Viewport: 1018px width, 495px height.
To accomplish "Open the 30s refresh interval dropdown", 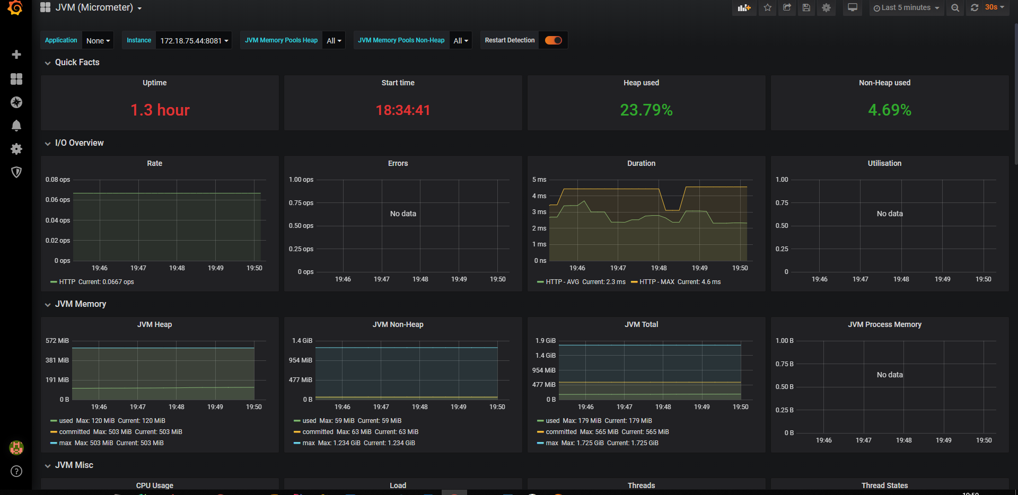I will 995,7.
